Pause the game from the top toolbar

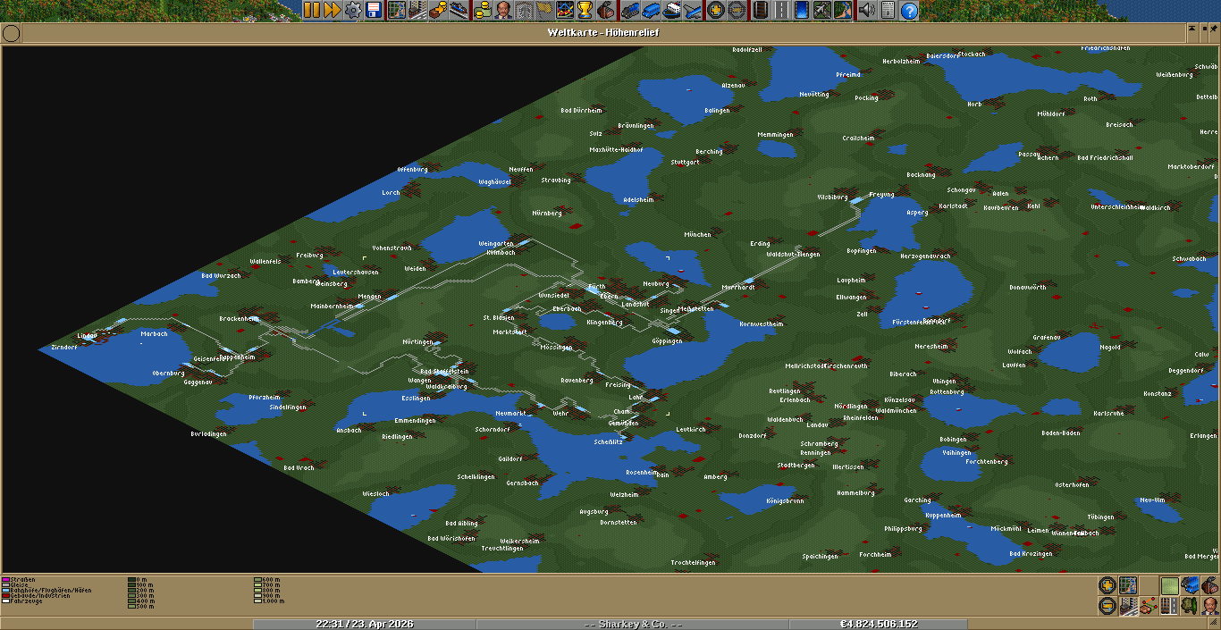(x=311, y=10)
